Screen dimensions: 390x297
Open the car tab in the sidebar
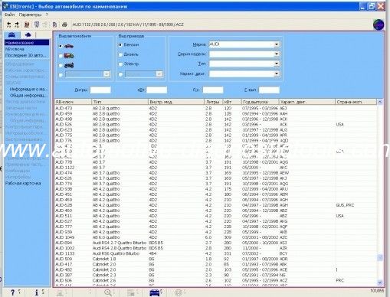coord(11,34)
